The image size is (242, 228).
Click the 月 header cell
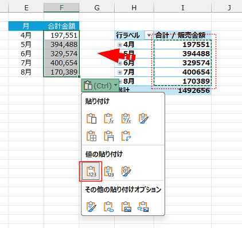point(26,26)
